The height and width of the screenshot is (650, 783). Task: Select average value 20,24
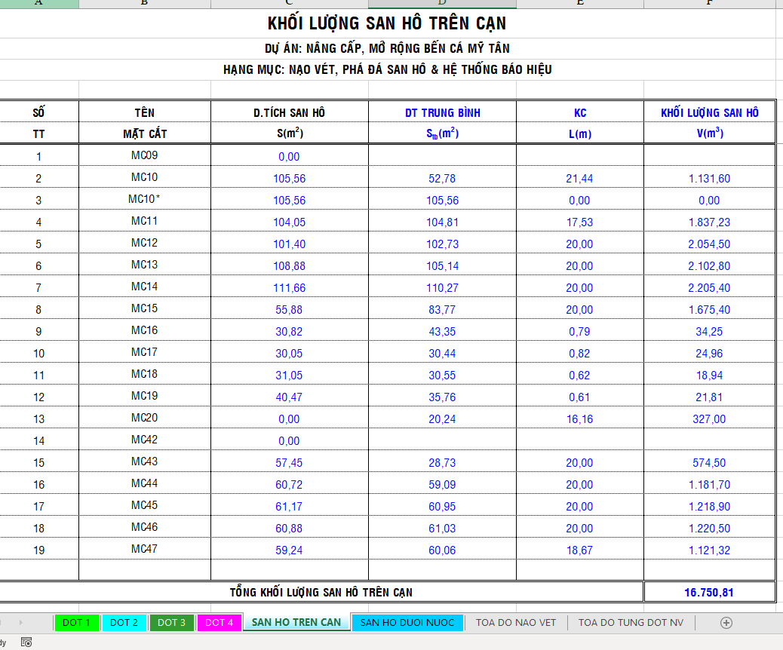coord(442,419)
